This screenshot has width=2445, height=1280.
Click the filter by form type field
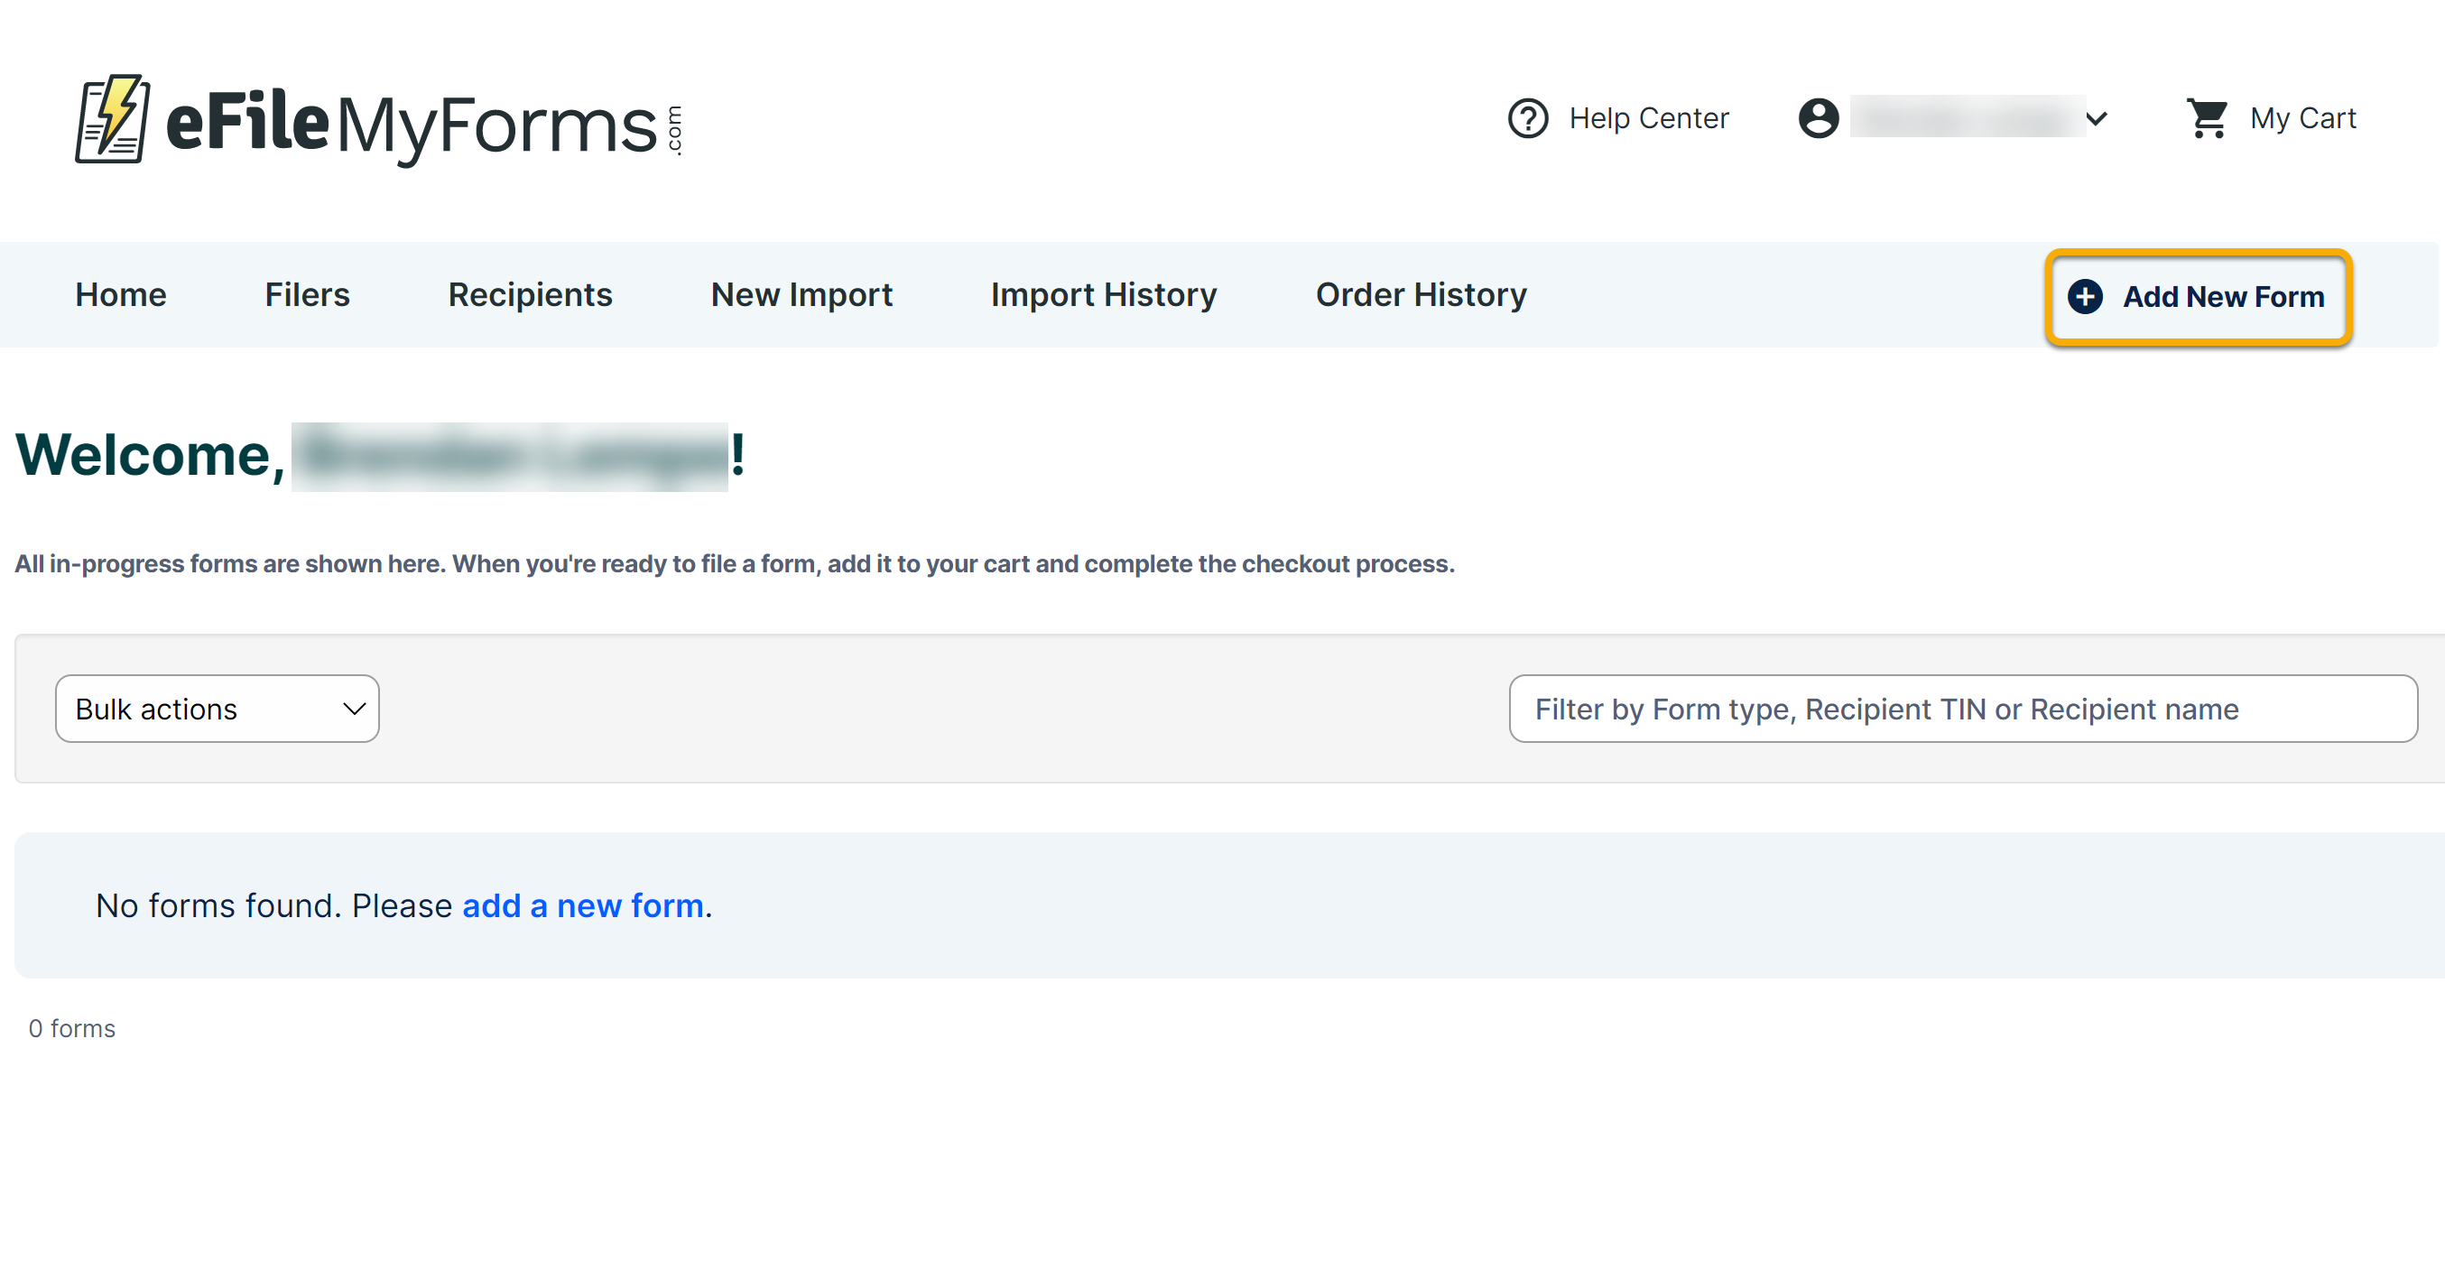(x=1962, y=709)
